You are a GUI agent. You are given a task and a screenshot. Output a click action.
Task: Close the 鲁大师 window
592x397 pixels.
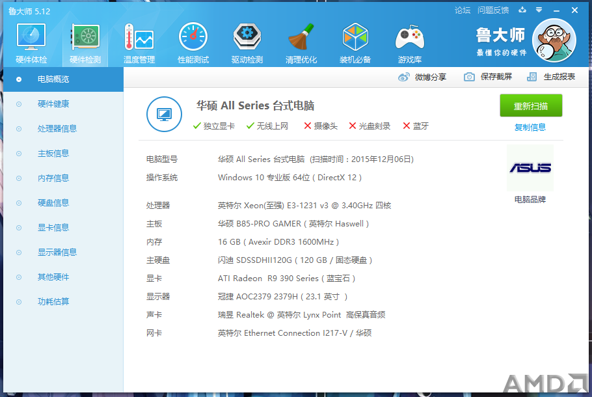point(574,10)
